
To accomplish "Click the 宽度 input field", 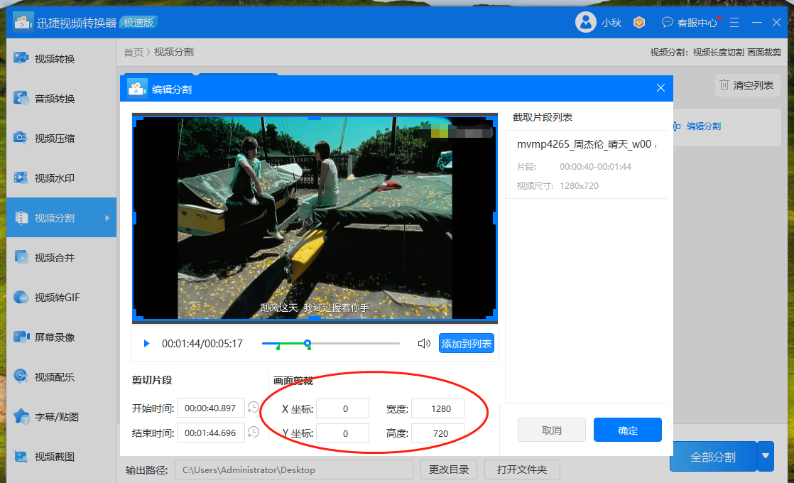I will click(438, 408).
